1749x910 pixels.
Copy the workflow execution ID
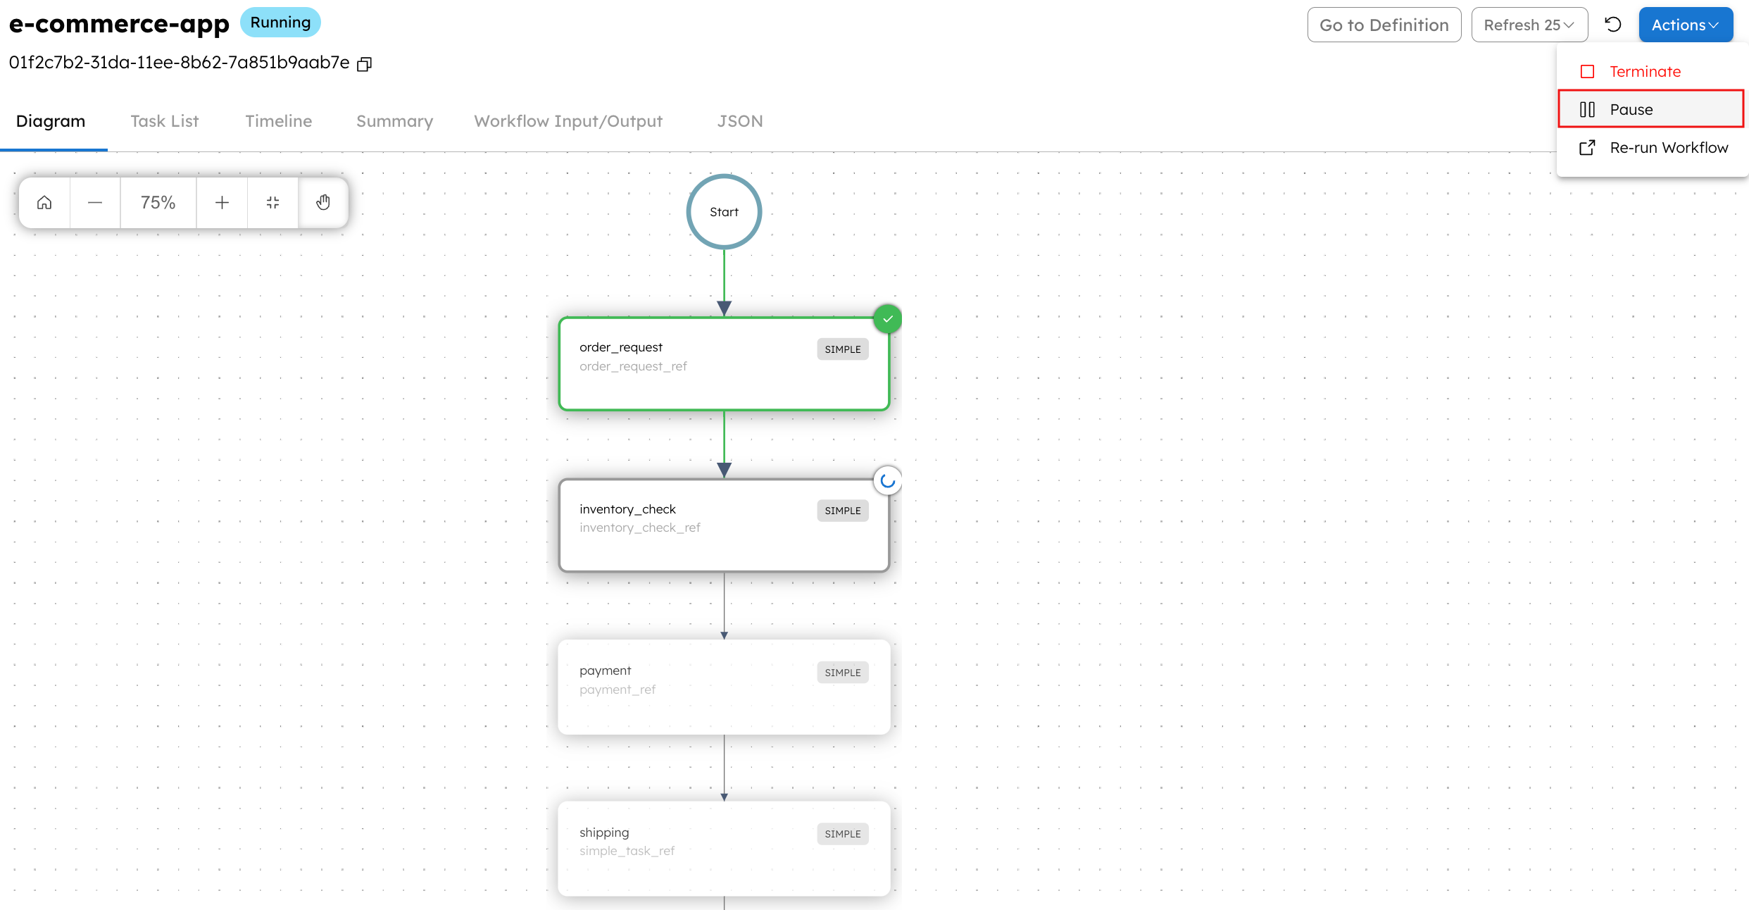pyautogui.click(x=364, y=63)
